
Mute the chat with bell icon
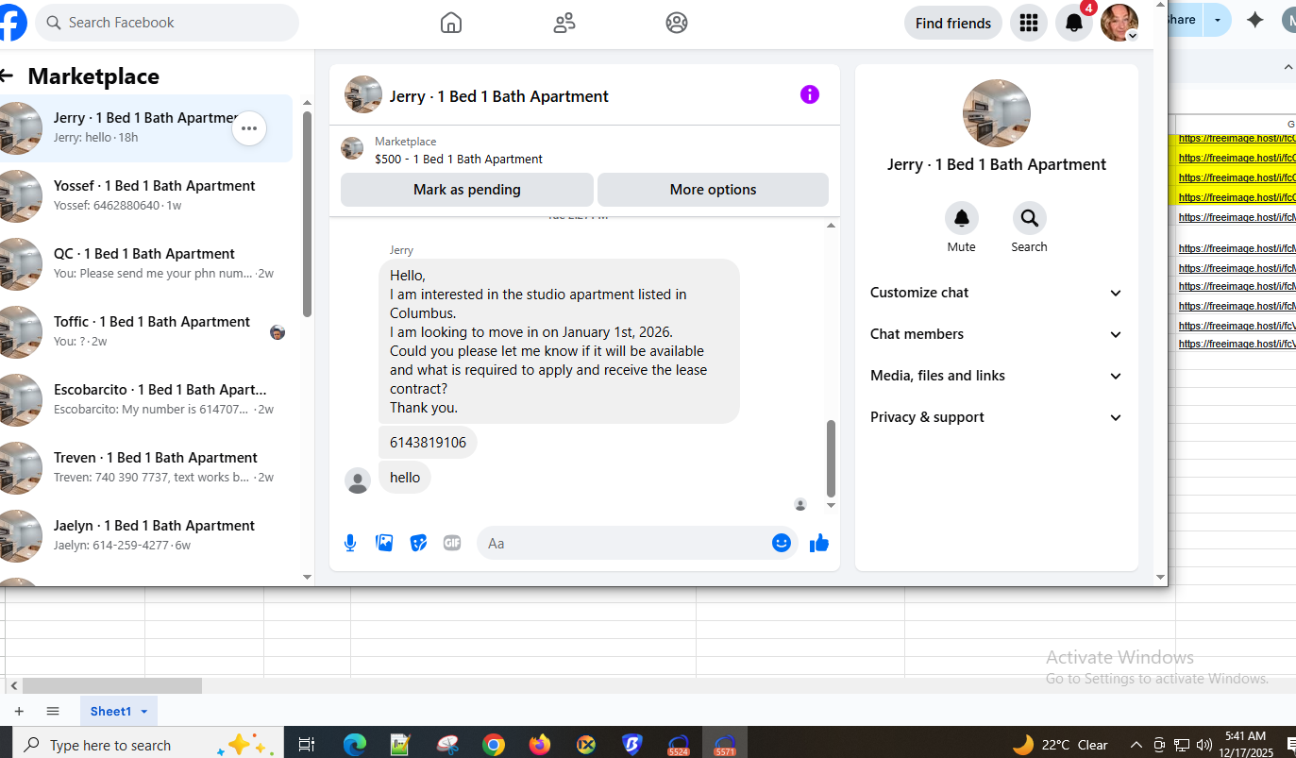point(961,219)
